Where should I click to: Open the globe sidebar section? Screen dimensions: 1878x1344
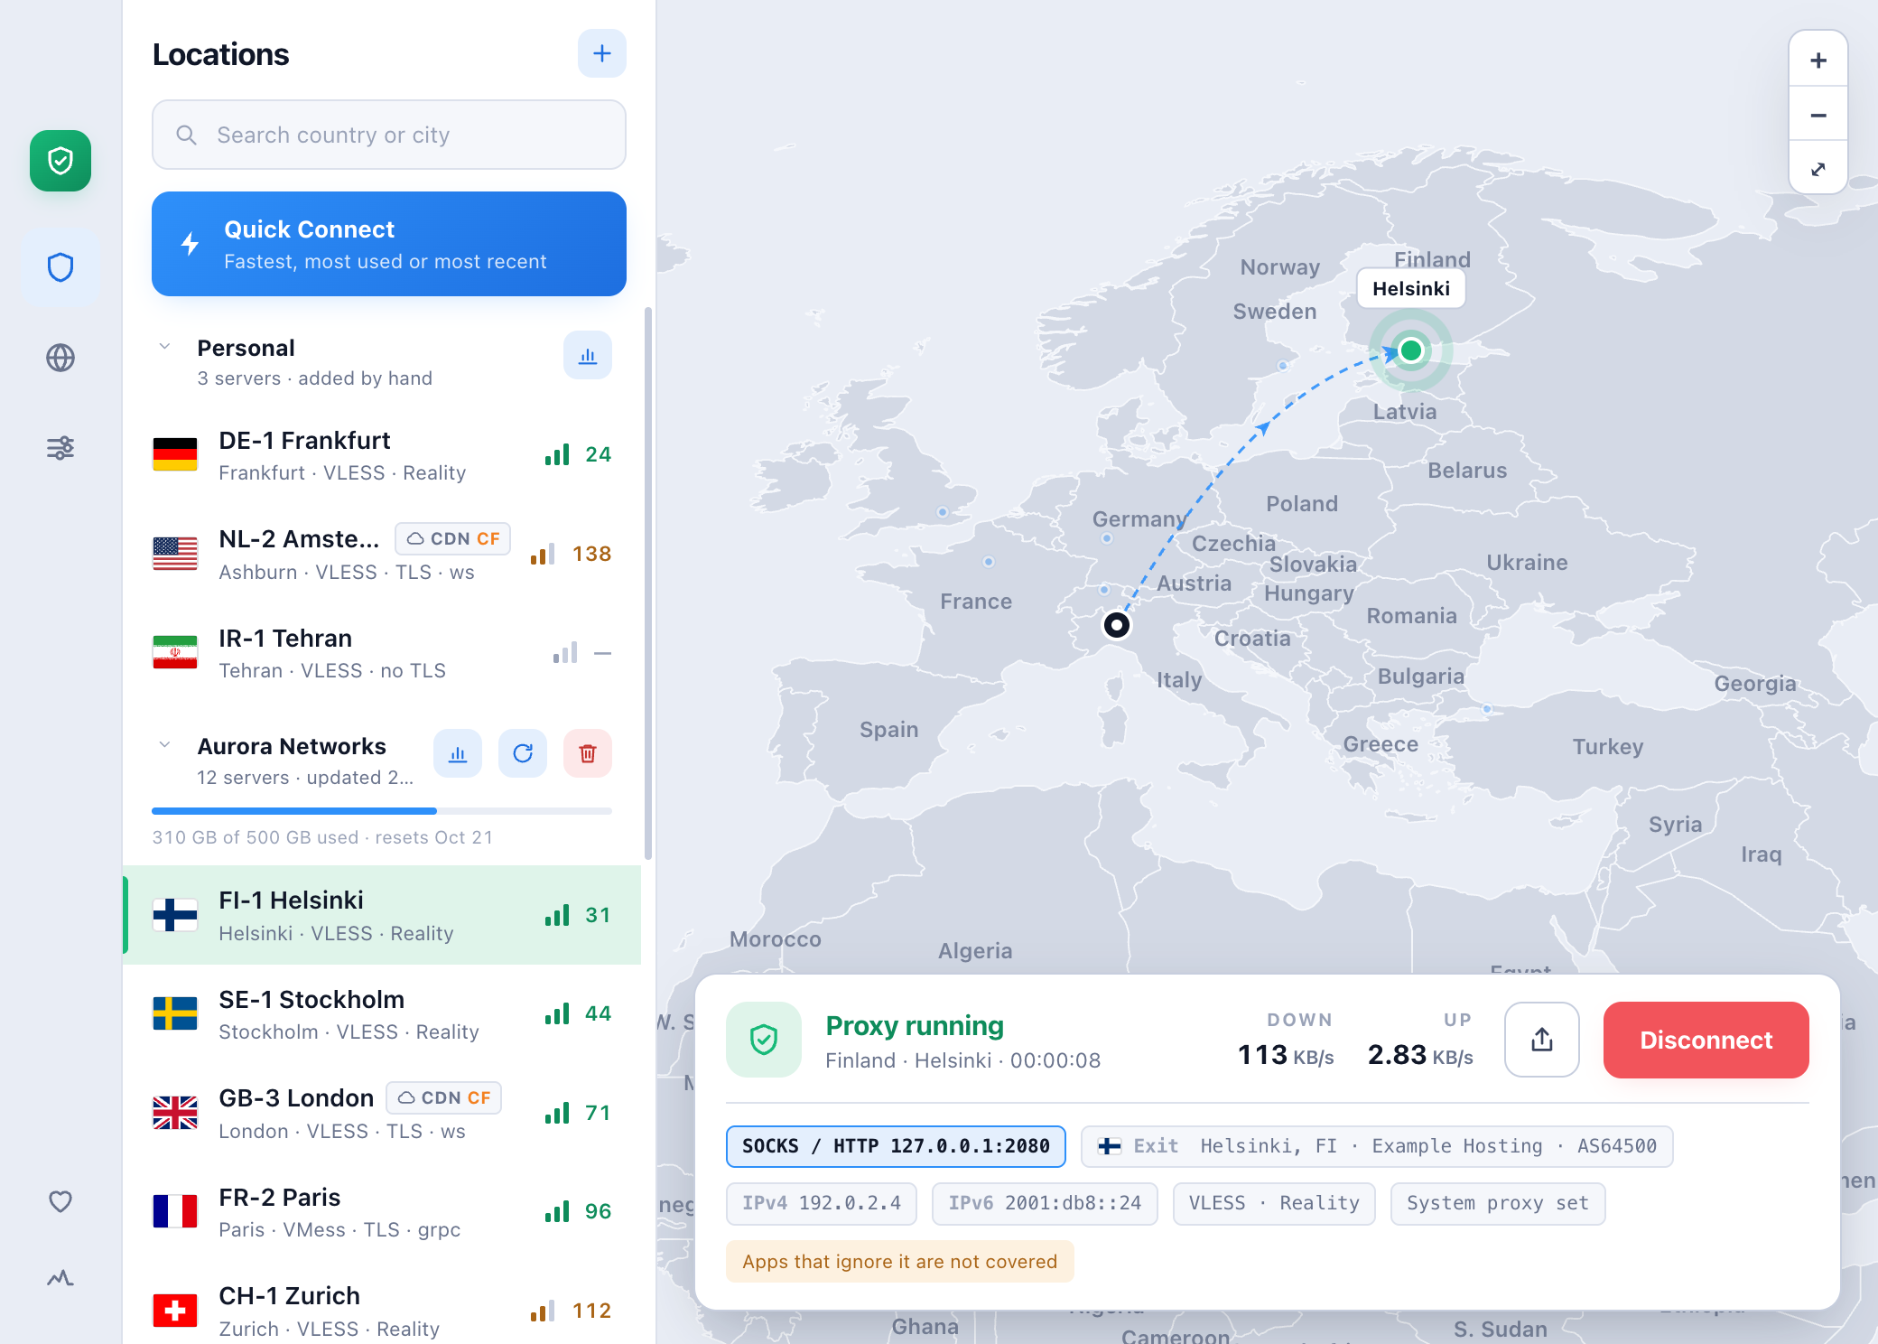click(60, 358)
